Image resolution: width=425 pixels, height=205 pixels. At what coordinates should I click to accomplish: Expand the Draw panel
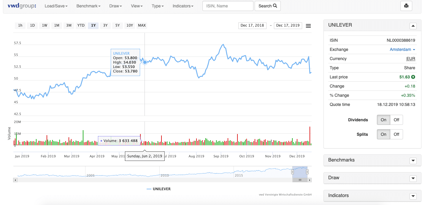tap(413, 178)
